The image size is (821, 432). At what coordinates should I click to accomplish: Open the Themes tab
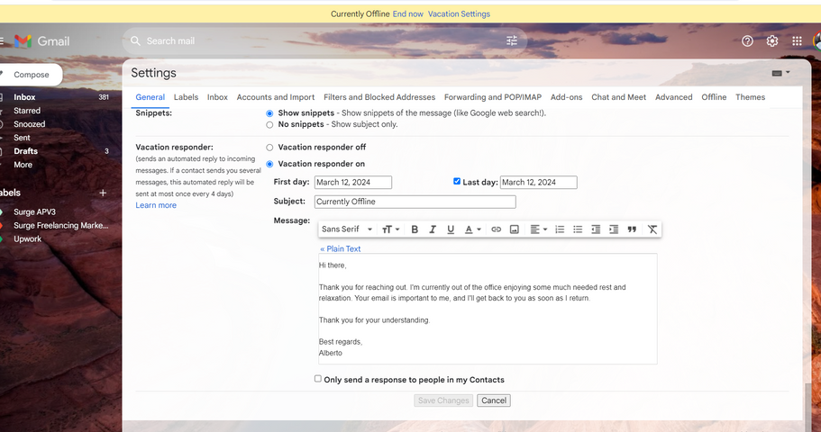750,97
